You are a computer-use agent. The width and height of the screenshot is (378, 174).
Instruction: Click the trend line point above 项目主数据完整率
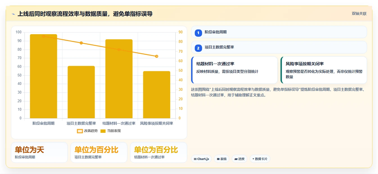click(x=81, y=43)
